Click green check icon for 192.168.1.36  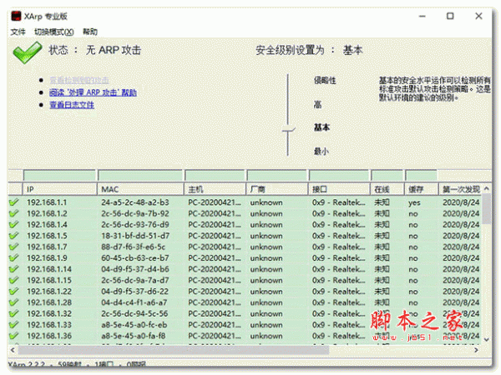(14, 336)
